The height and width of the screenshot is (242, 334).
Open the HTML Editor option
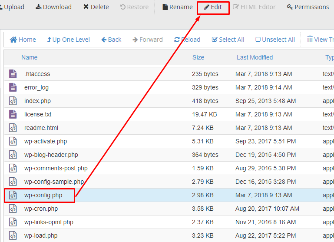(254, 7)
